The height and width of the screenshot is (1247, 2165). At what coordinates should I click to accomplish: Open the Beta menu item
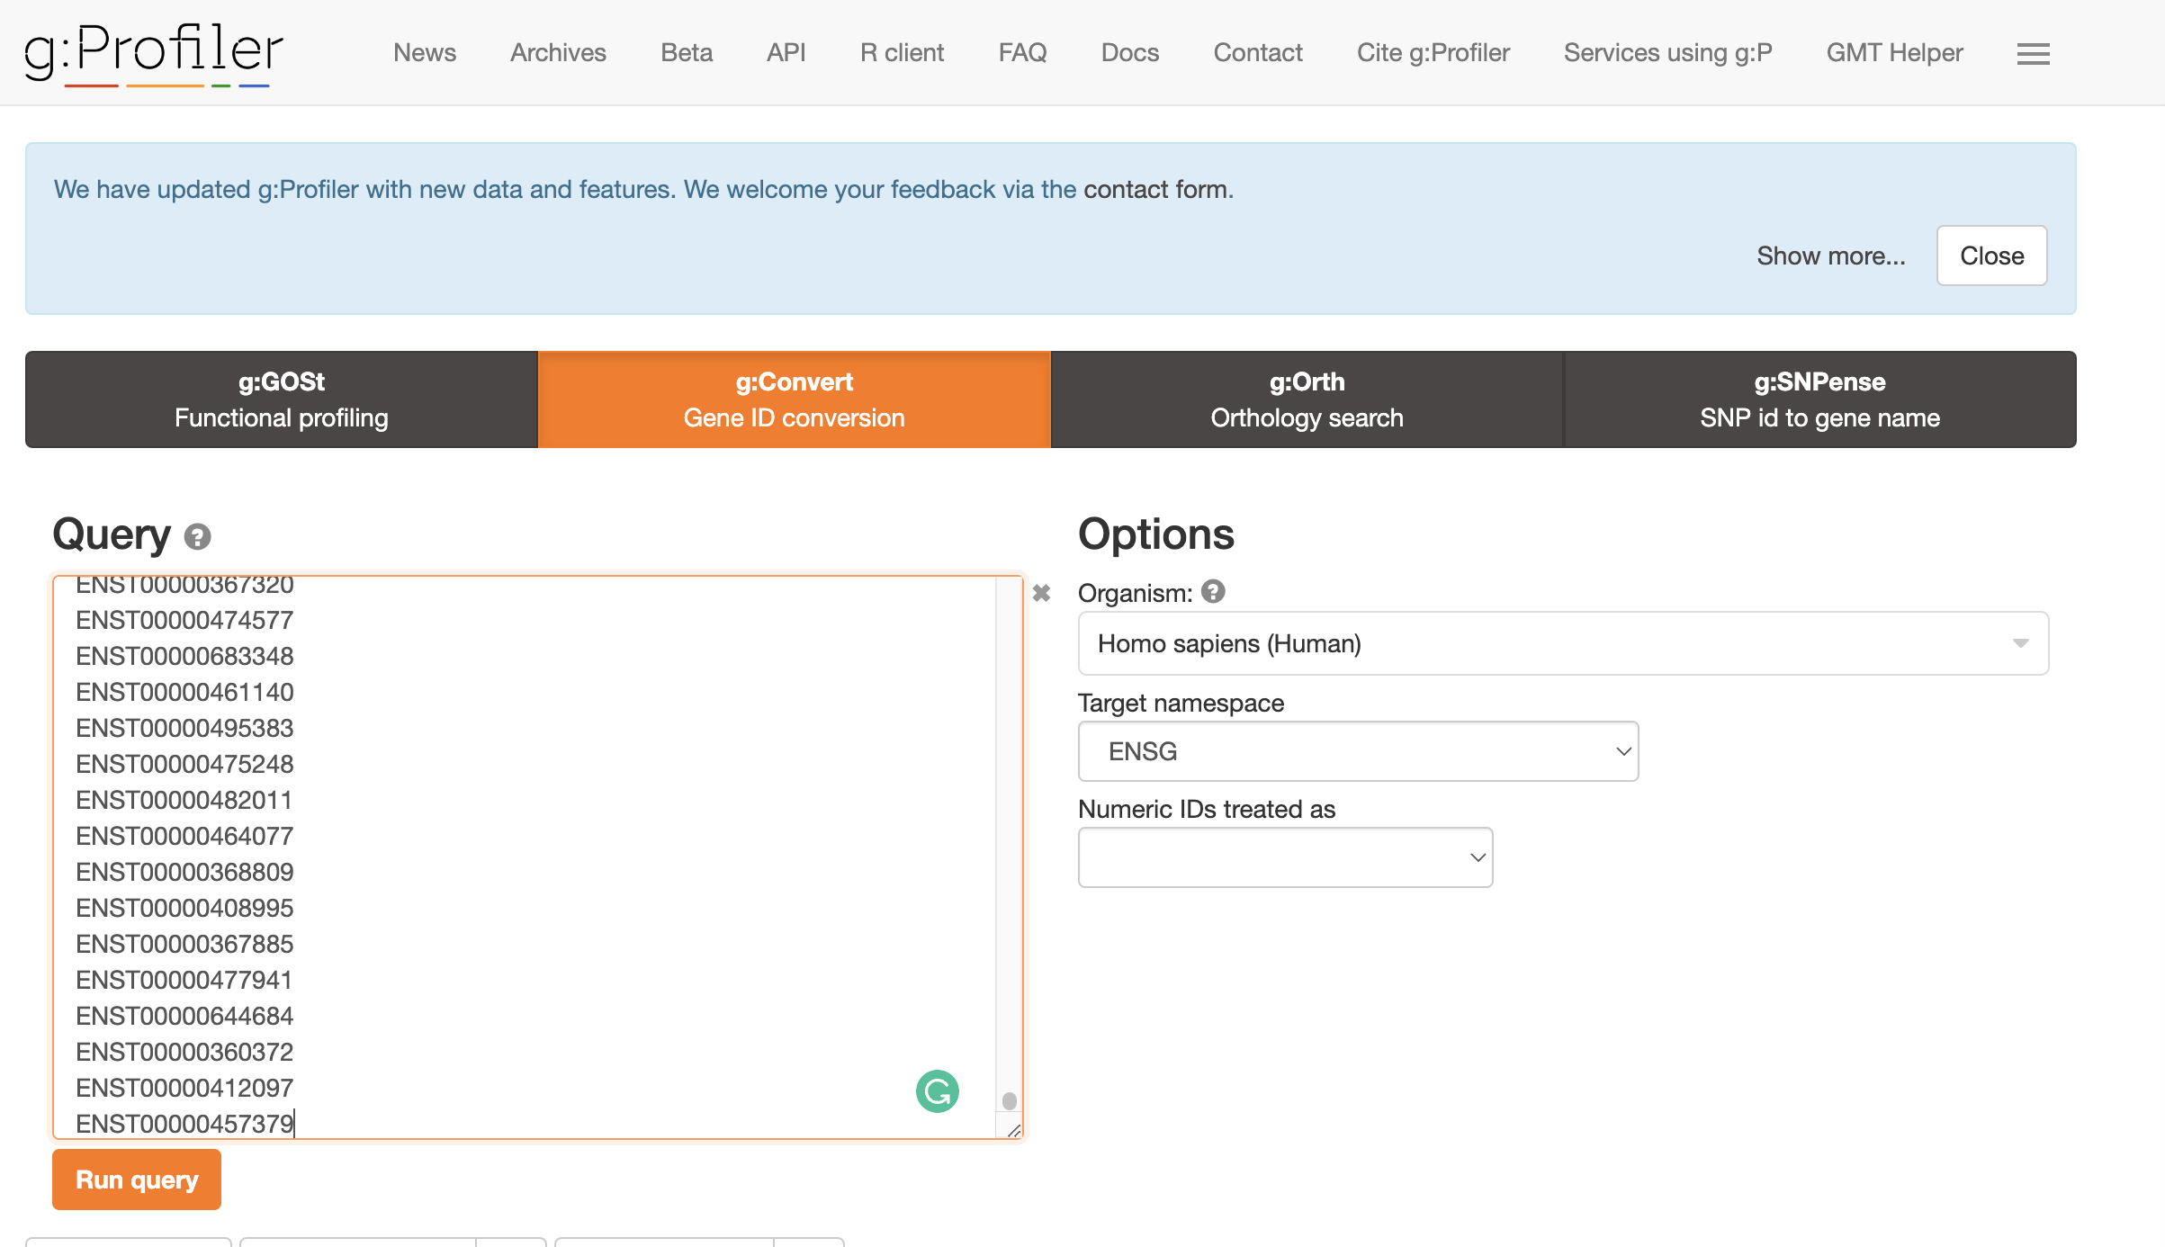coord(687,53)
